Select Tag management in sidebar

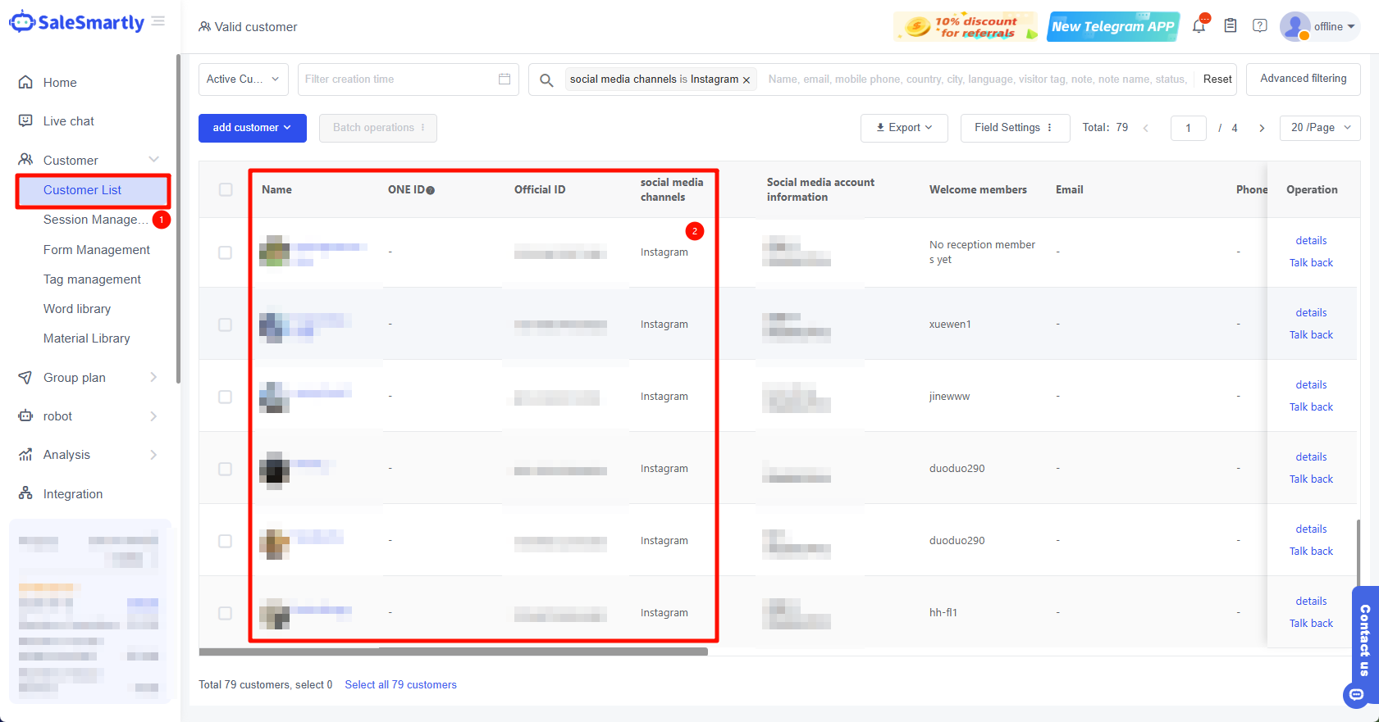[x=92, y=279]
